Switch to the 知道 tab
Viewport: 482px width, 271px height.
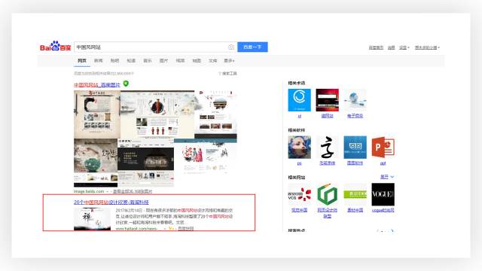(131, 60)
